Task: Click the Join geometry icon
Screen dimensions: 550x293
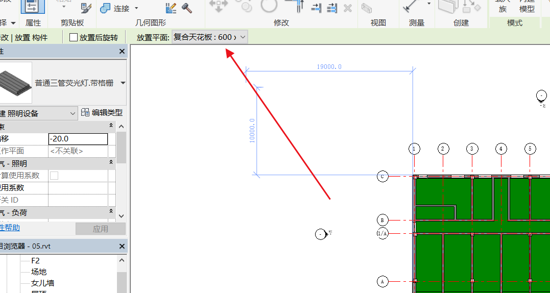Action: tap(106, 8)
